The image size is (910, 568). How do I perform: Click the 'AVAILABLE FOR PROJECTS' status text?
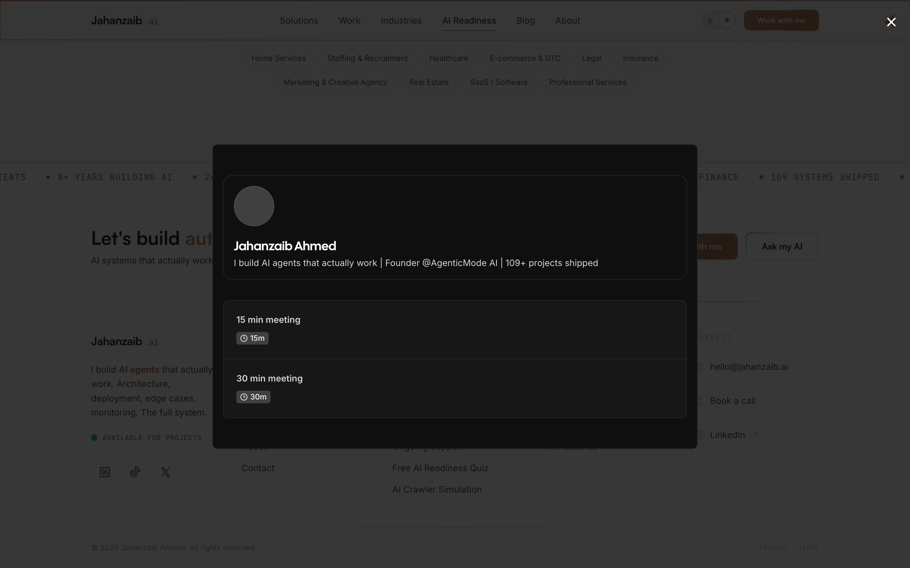click(x=152, y=438)
